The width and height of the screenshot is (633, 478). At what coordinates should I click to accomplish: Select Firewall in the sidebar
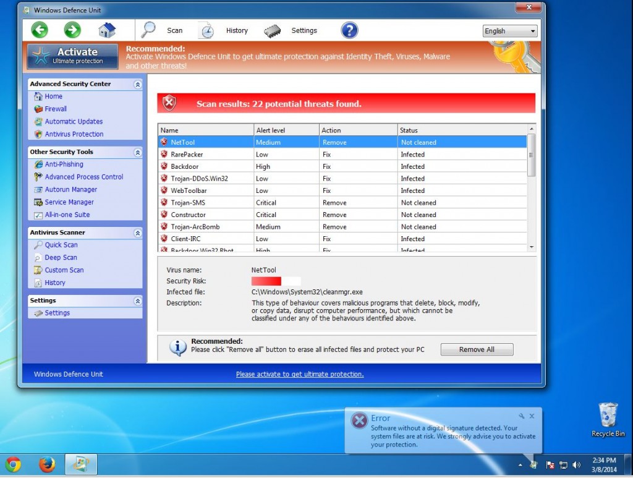click(56, 109)
